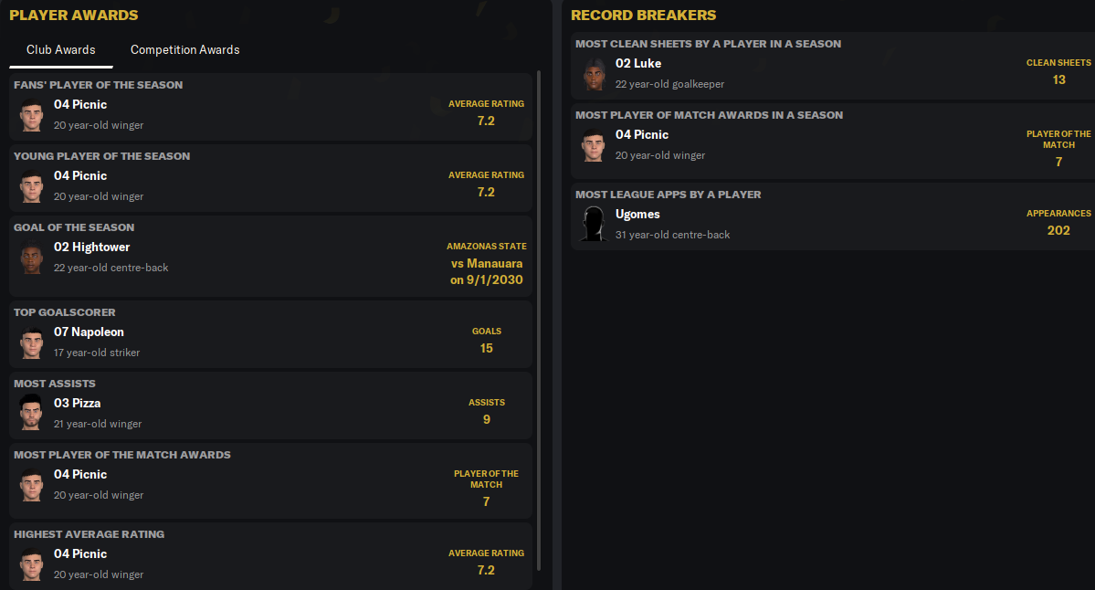
Task: Click 02 Hightower's portrait in Goal of the Season
Action: click(31, 257)
